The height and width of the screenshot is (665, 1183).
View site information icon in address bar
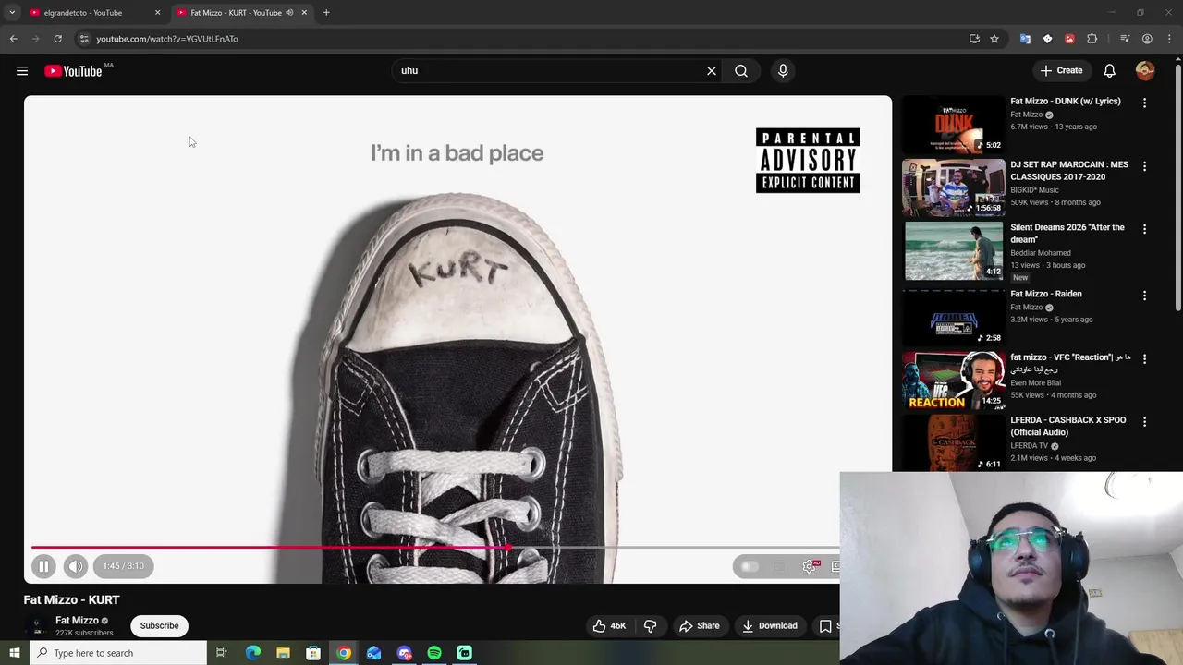click(84, 39)
